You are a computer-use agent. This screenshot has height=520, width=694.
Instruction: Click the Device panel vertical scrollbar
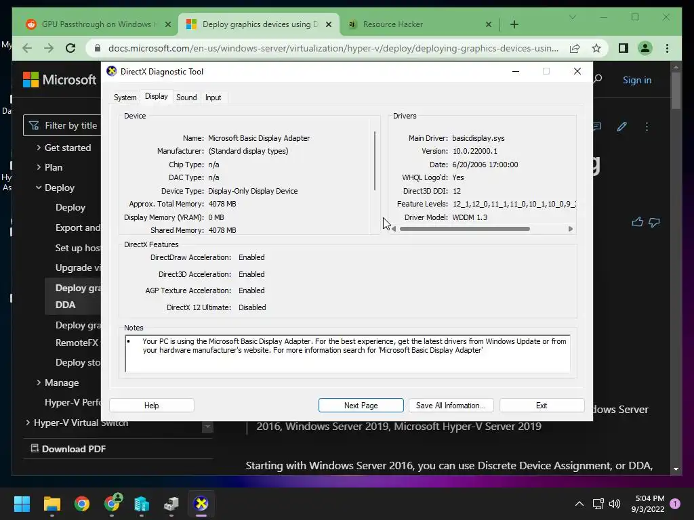[x=374, y=160]
